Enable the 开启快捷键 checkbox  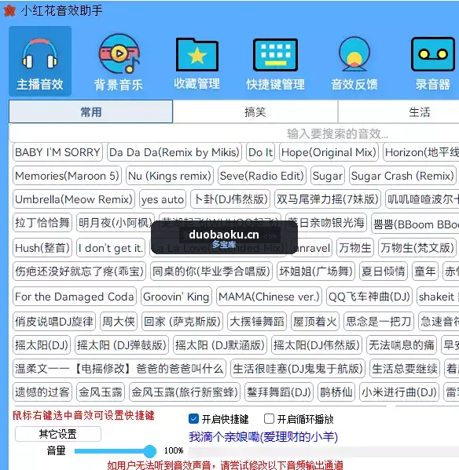(x=193, y=419)
